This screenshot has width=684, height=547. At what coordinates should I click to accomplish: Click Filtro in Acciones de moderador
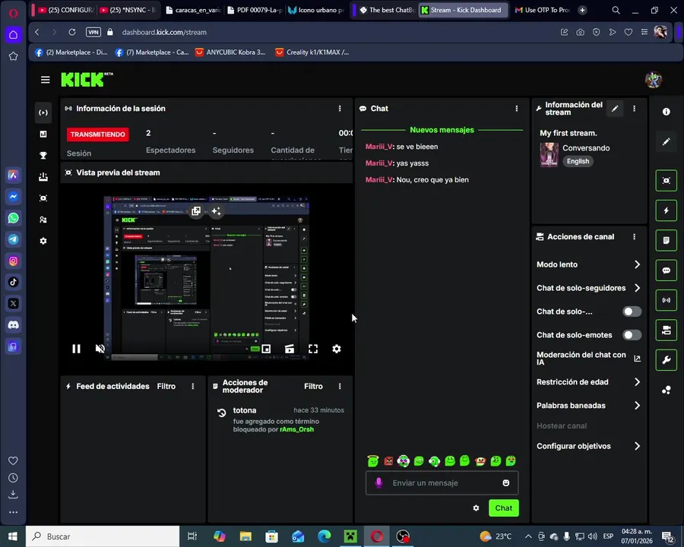(x=313, y=387)
